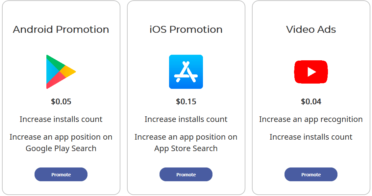The width and height of the screenshot is (372, 196).
Task: Click the $0.05 Android price
Action: 61,102
